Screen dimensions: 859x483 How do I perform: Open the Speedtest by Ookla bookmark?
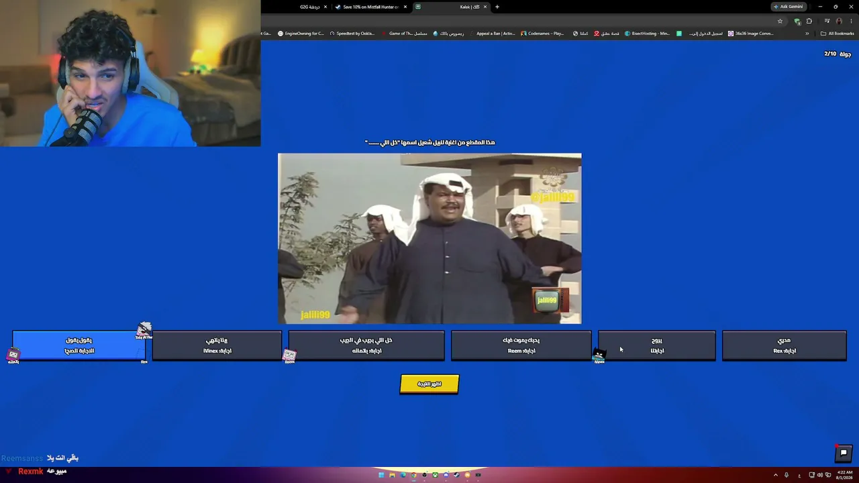point(352,34)
